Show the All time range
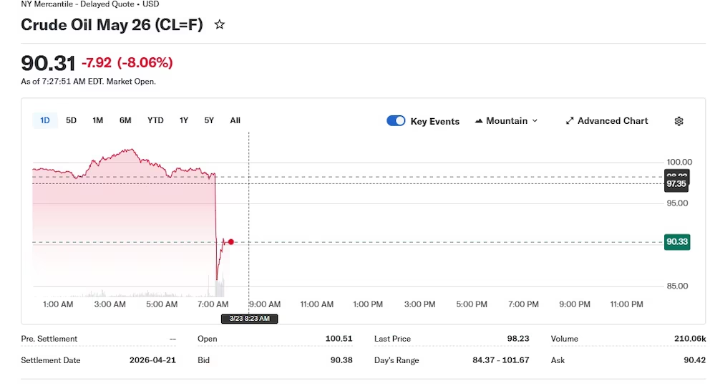 tap(235, 120)
